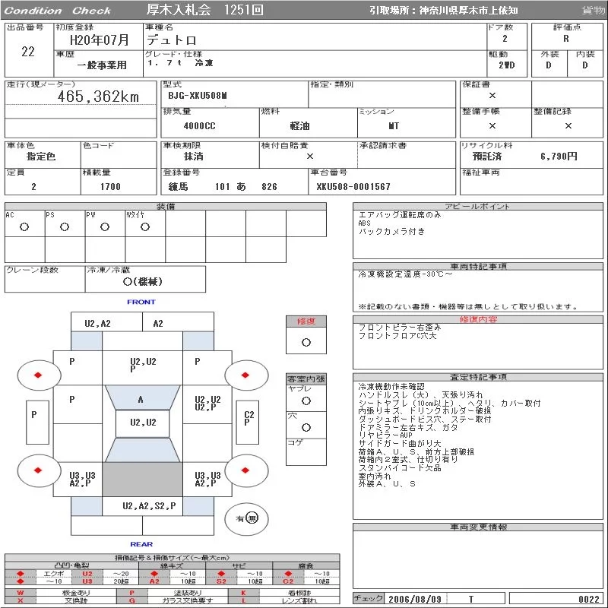The width and height of the screenshot is (608, 608).
Task: Click the drive type 2WD
Action: tap(507, 65)
